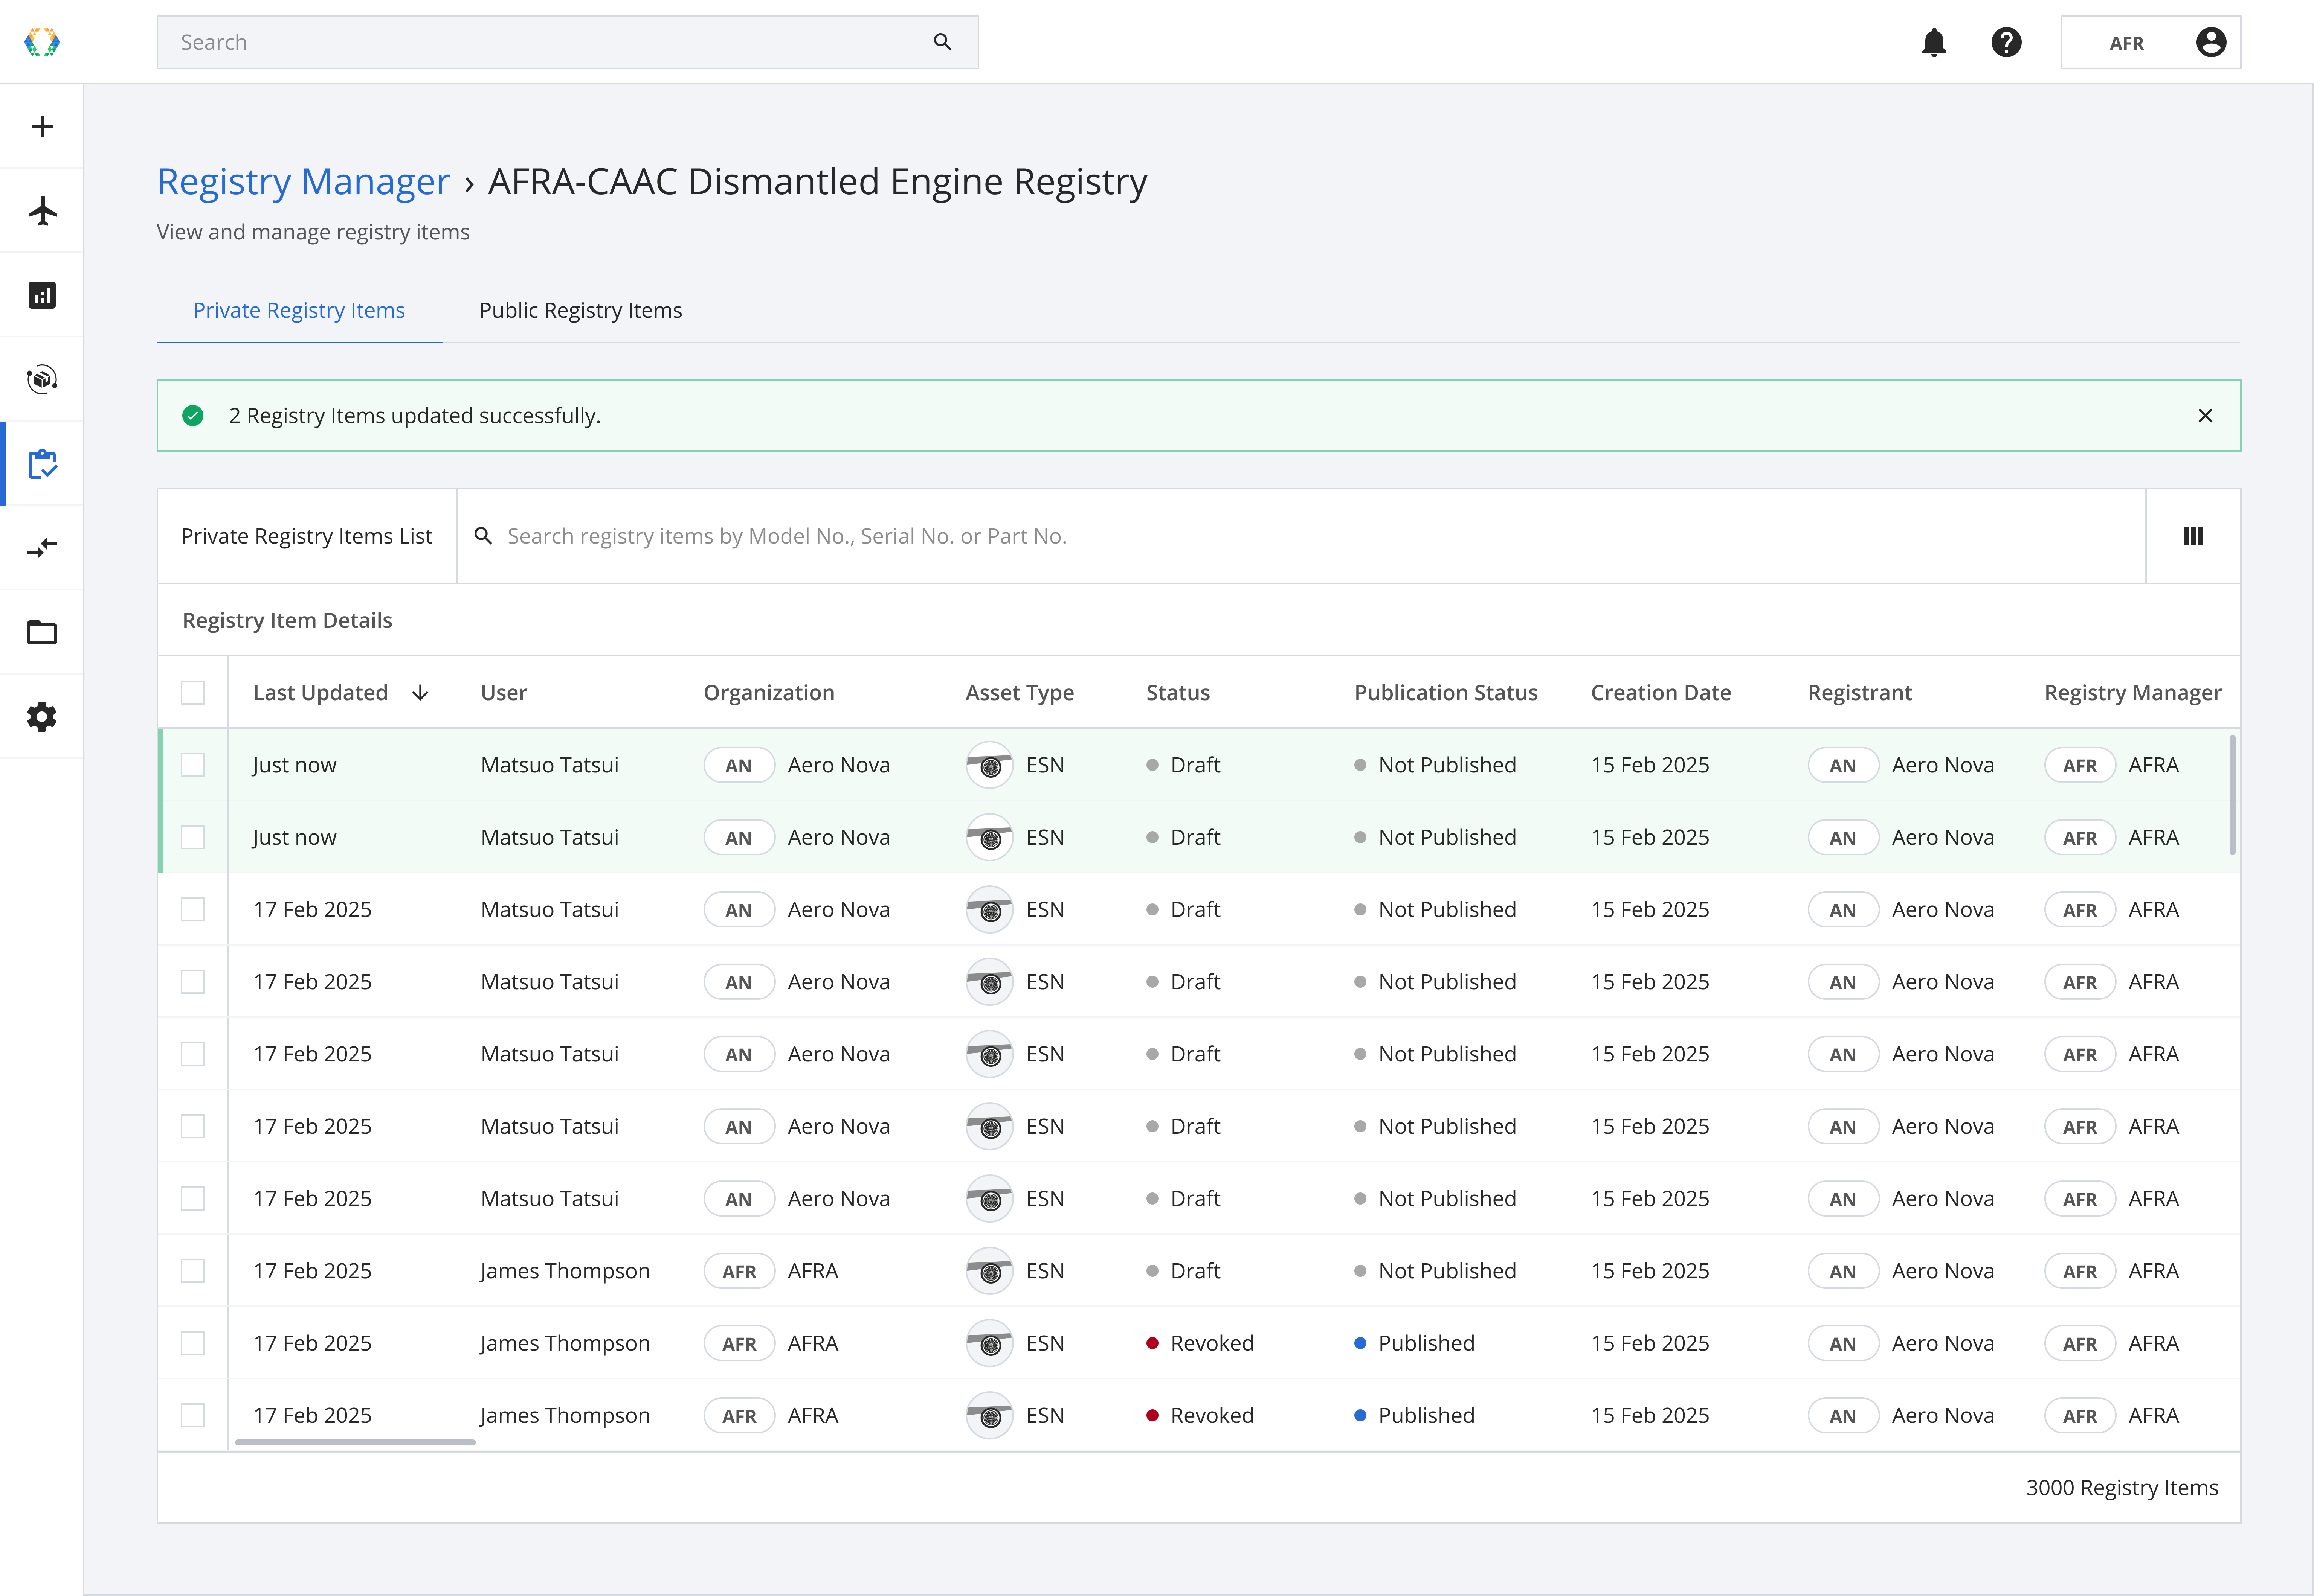Open the AFR user account menu
This screenshot has width=2314, height=1596.
2151,42
